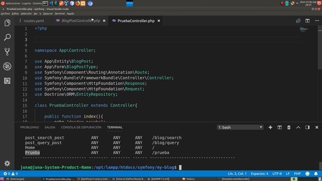The height and width of the screenshot is (181, 322).
Task: Click the errors and warnings status indicator
Action: pos(11,173)
